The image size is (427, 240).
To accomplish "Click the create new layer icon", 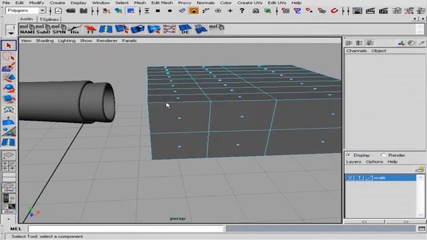I will click(x=420, y=169).
